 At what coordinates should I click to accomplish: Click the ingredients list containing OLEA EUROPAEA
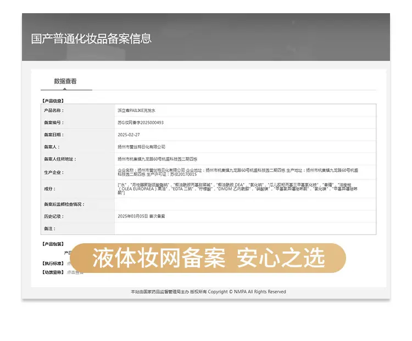pyautogui.click(x=237, y=189)
